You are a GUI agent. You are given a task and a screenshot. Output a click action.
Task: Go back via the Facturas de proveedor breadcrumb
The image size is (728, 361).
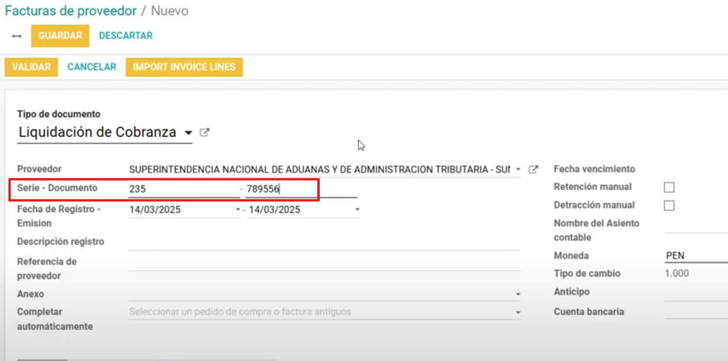(71, 11)
